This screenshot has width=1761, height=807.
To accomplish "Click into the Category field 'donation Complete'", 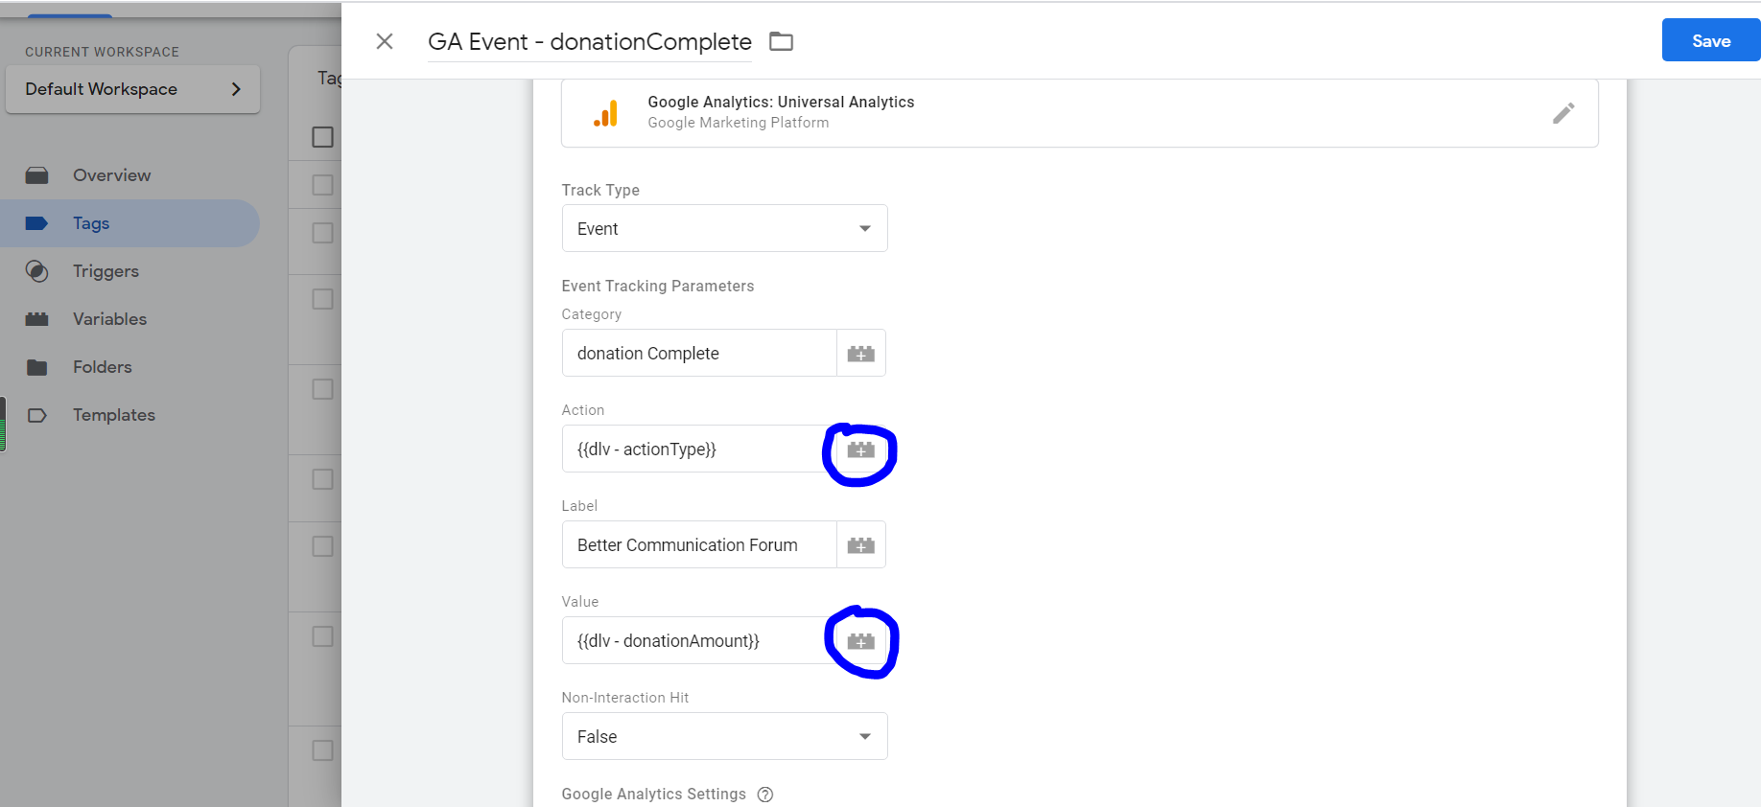I will tap(699, 353).
